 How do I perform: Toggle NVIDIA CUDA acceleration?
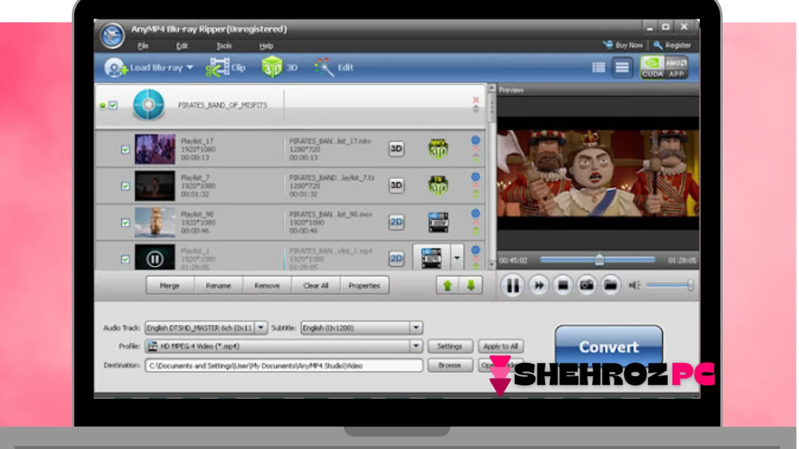(652, 67)
